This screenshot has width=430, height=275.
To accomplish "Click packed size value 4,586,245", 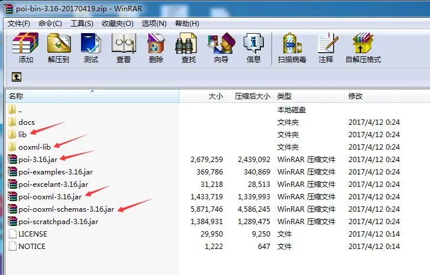I will [254, 209].
